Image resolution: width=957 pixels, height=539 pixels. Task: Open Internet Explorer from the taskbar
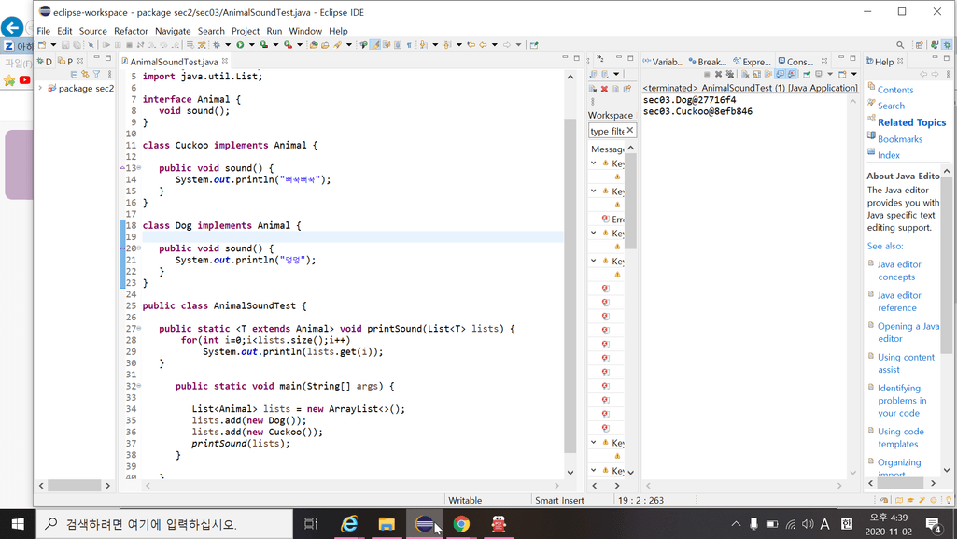coord(349,524)
